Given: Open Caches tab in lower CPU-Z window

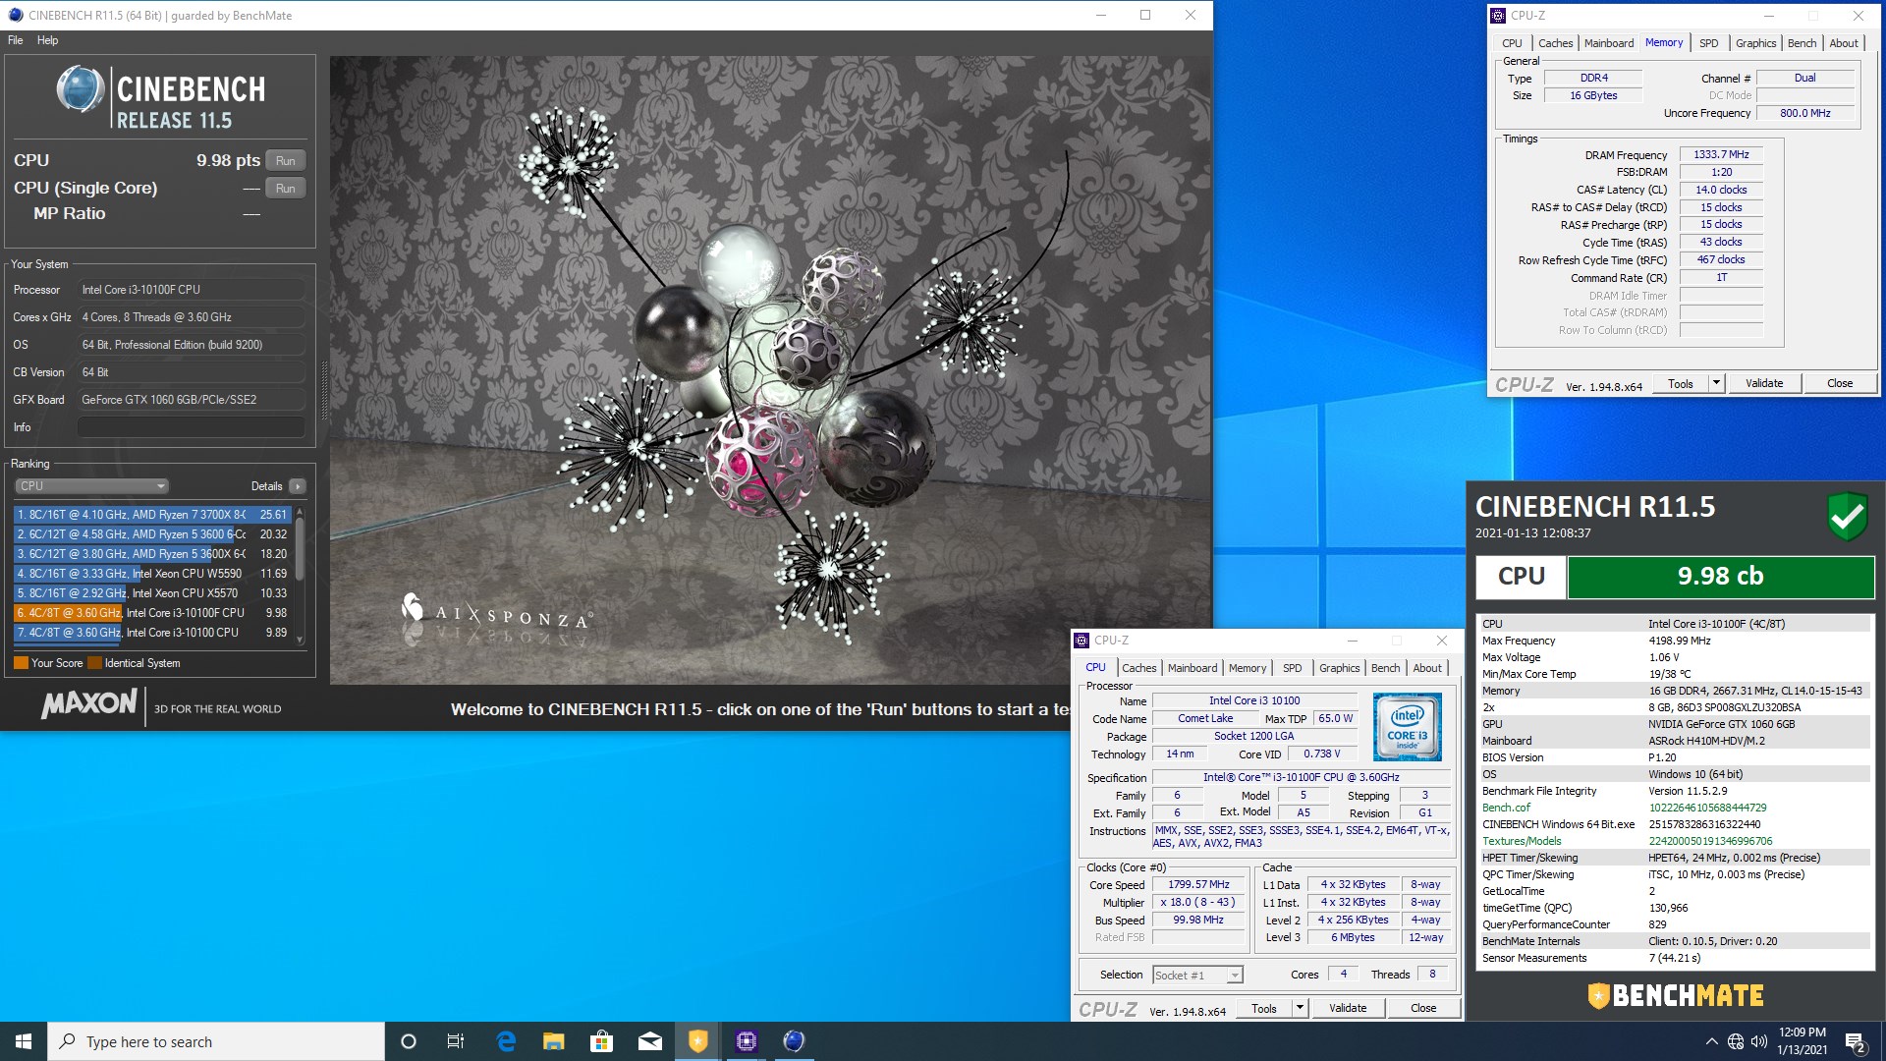Looking at the screenshot, I should [x=1139, y=668].
